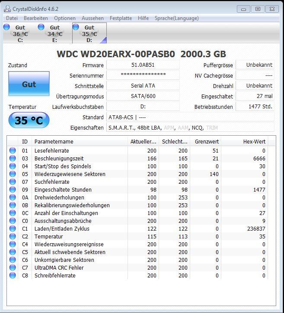The image size is (284, 313).
Task: Click status orb for Drehwiederholungen row
Action: pyautogui.click(x=13, y=197)
